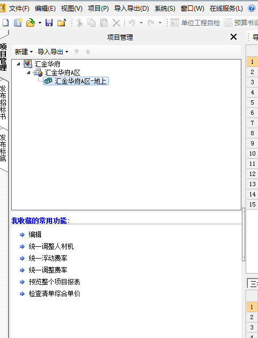Click the 统一调整费率 link
This screenshot has width=258, height=338.
tap(48, 270)
